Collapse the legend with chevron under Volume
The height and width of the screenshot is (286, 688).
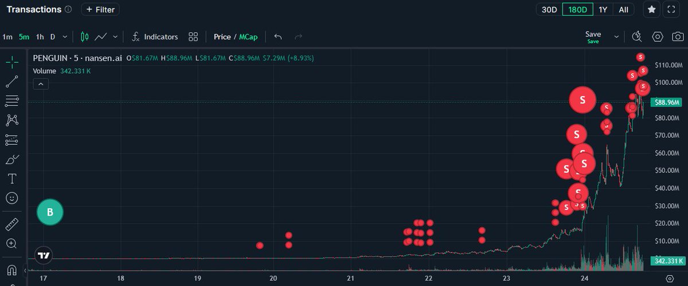[x=40, y=84]
